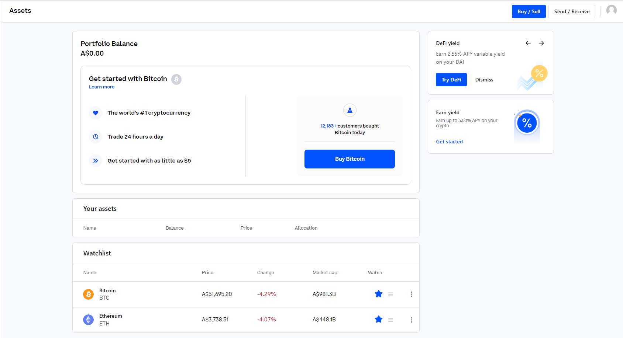Click the Watch column header

(x=375, y=273)
